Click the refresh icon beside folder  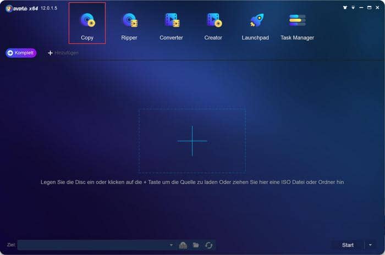point(208,245)
